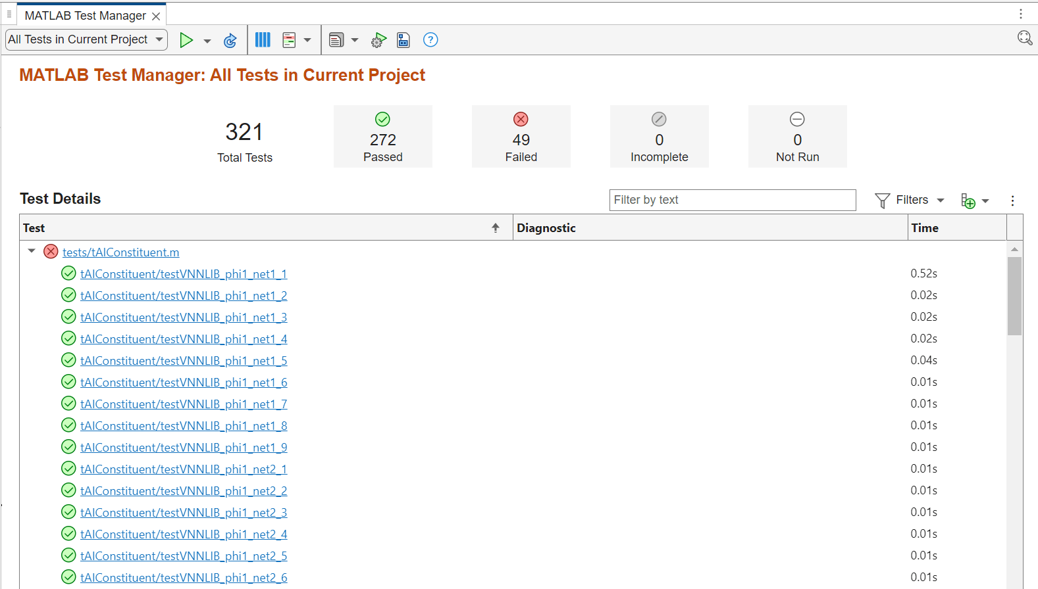Click the passed icon beside testVNNLIB_phi1_net2_5

click(x=68, y=555)
